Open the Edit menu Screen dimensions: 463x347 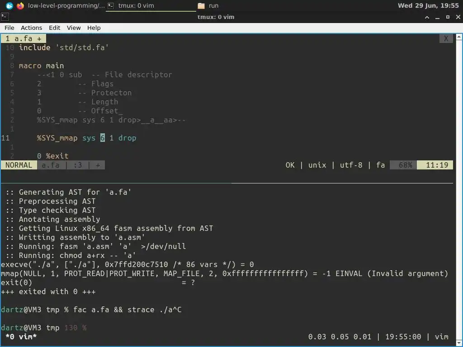point(54,28)
